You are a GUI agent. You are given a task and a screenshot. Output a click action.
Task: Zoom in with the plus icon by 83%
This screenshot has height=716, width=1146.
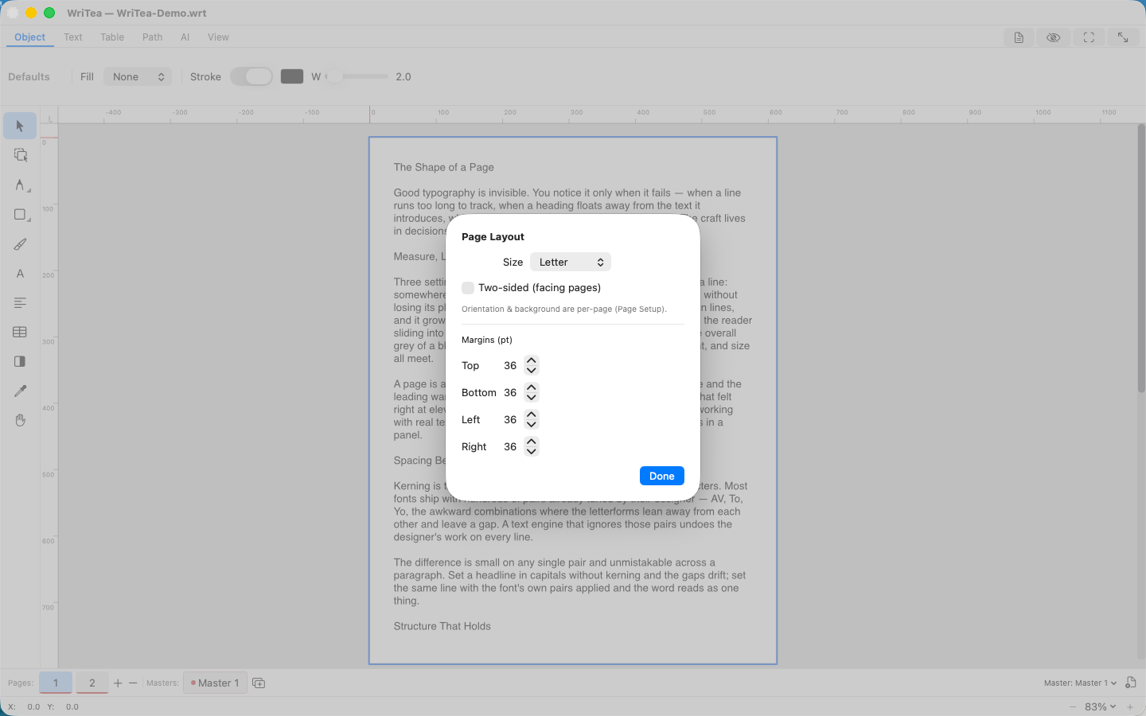point(1130,706)
